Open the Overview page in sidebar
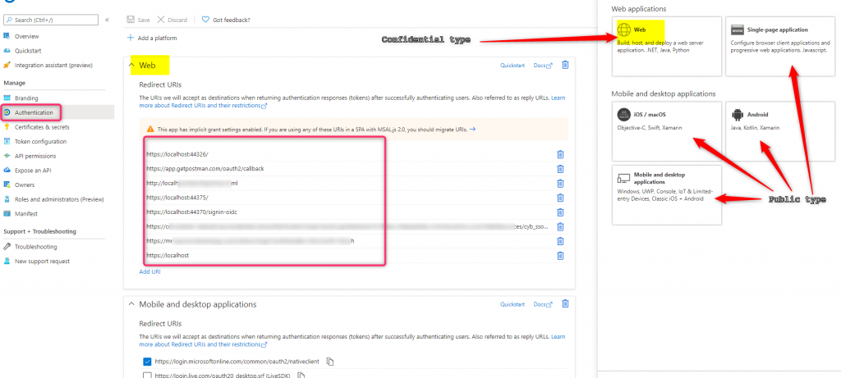The width and height of the screenshot is (841, 378). (x=27, y=36)
